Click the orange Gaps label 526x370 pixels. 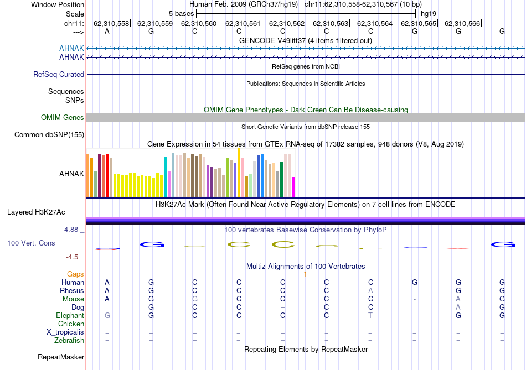[75, 274]
